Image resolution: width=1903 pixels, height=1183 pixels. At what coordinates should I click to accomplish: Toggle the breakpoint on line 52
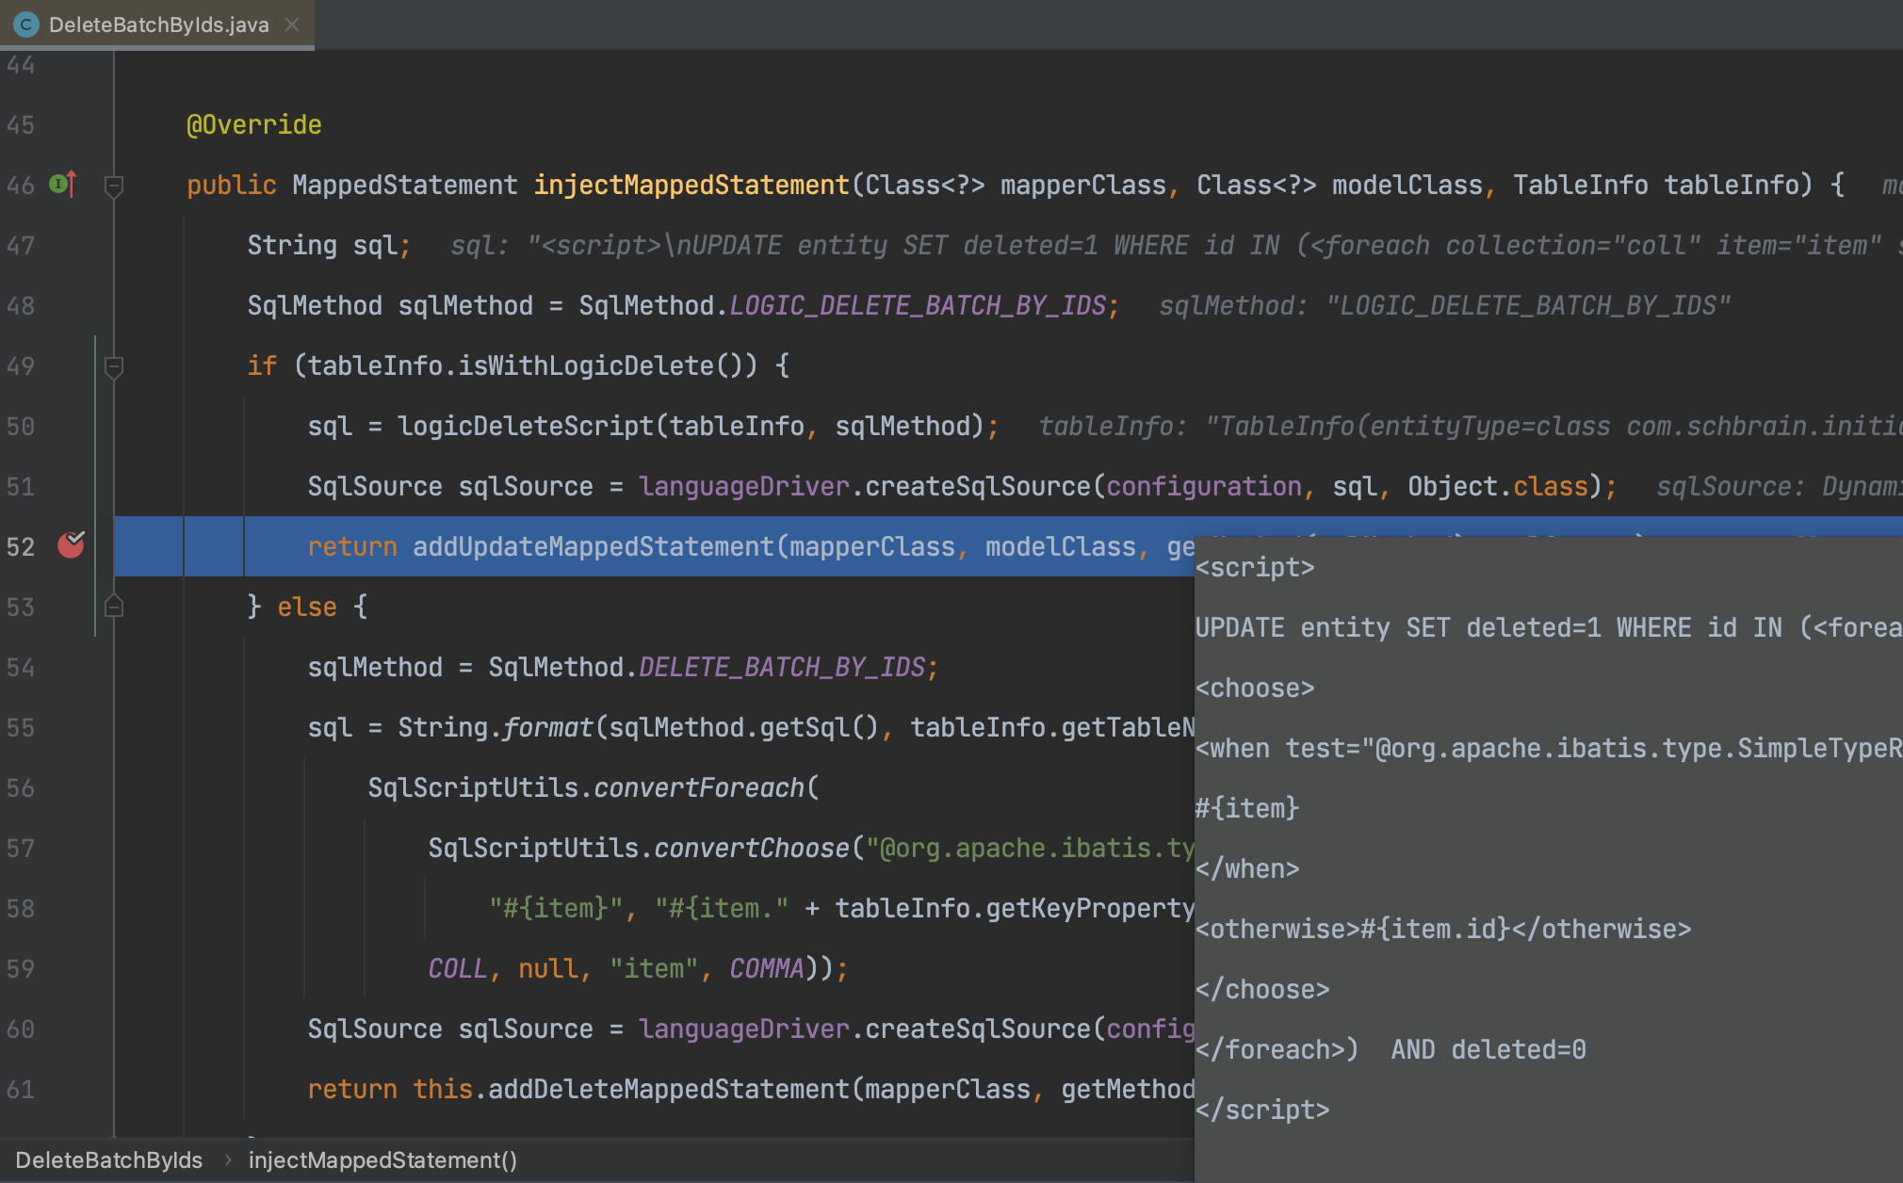(x=72, y=545)
